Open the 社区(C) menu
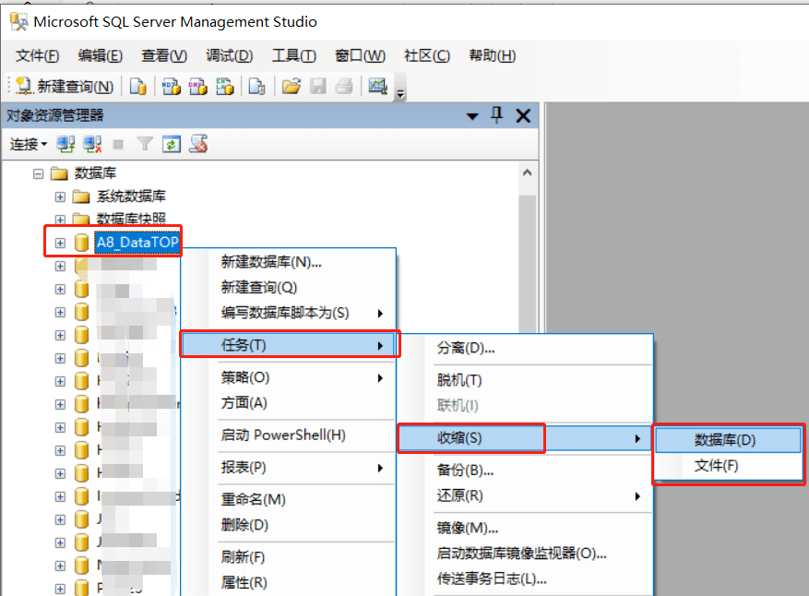 (x=427, y=55)
